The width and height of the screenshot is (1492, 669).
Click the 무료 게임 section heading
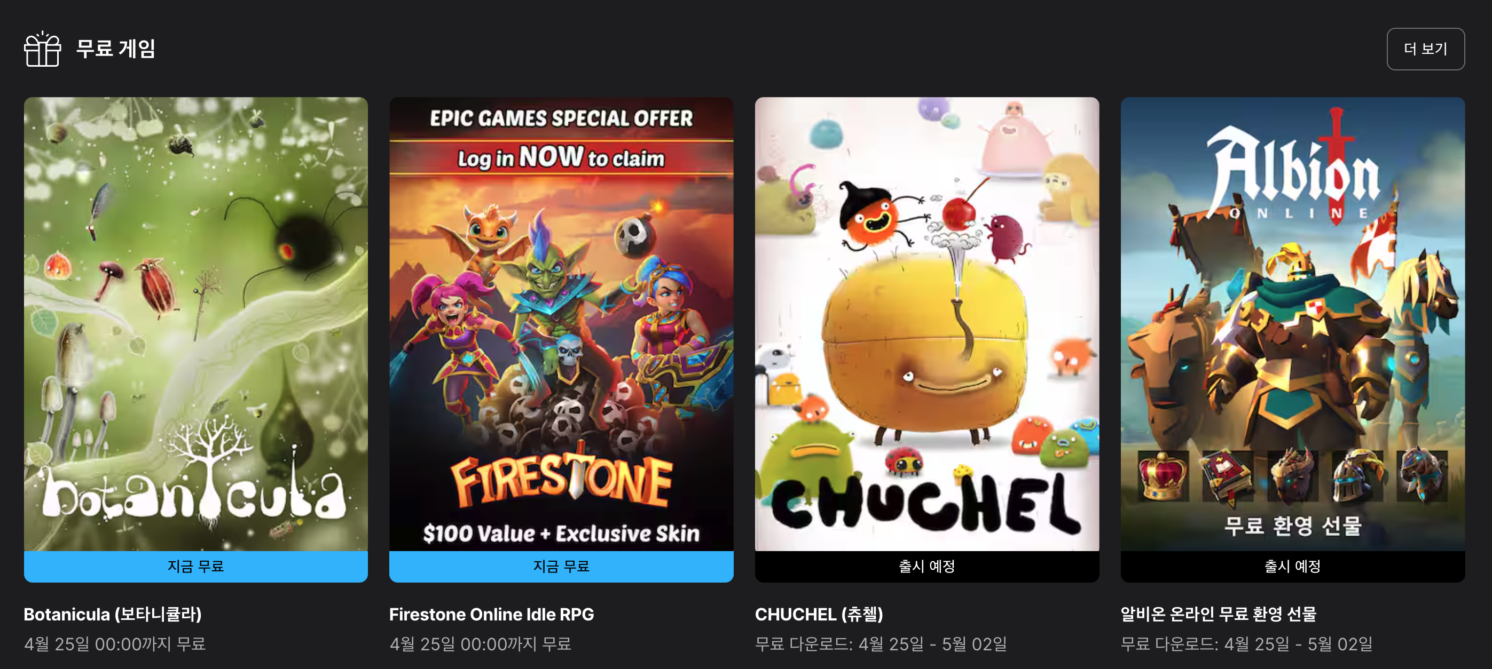(116, 49)
